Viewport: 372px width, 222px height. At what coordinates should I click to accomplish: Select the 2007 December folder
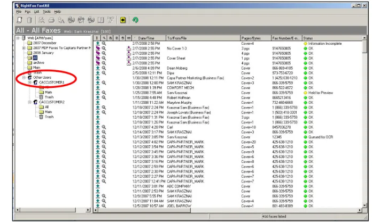[42, 43]
